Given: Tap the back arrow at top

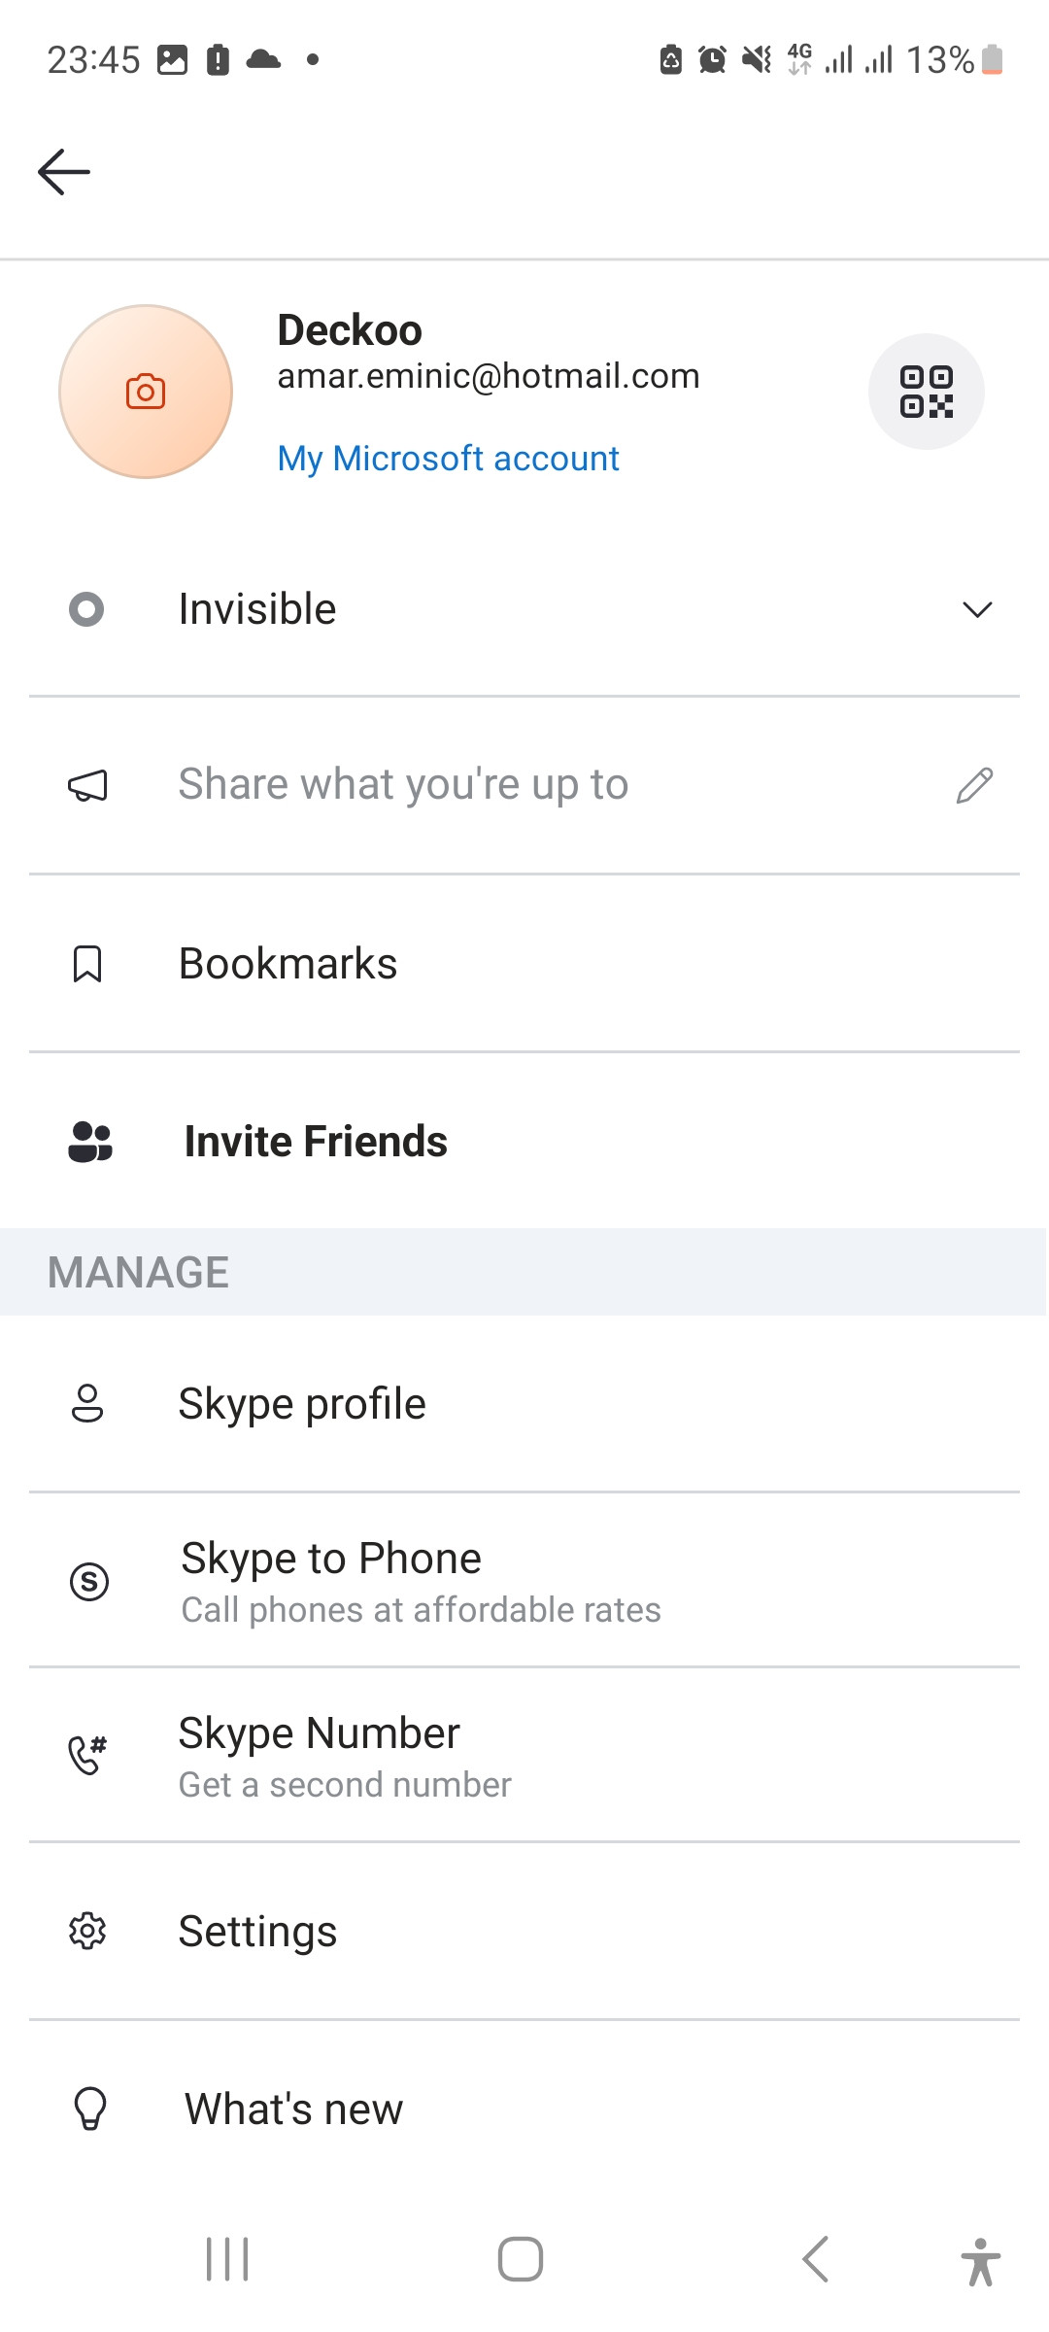Looking at the screenshot, I should 64,172.
